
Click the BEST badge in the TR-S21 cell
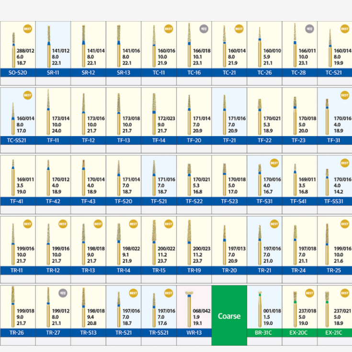133,293
